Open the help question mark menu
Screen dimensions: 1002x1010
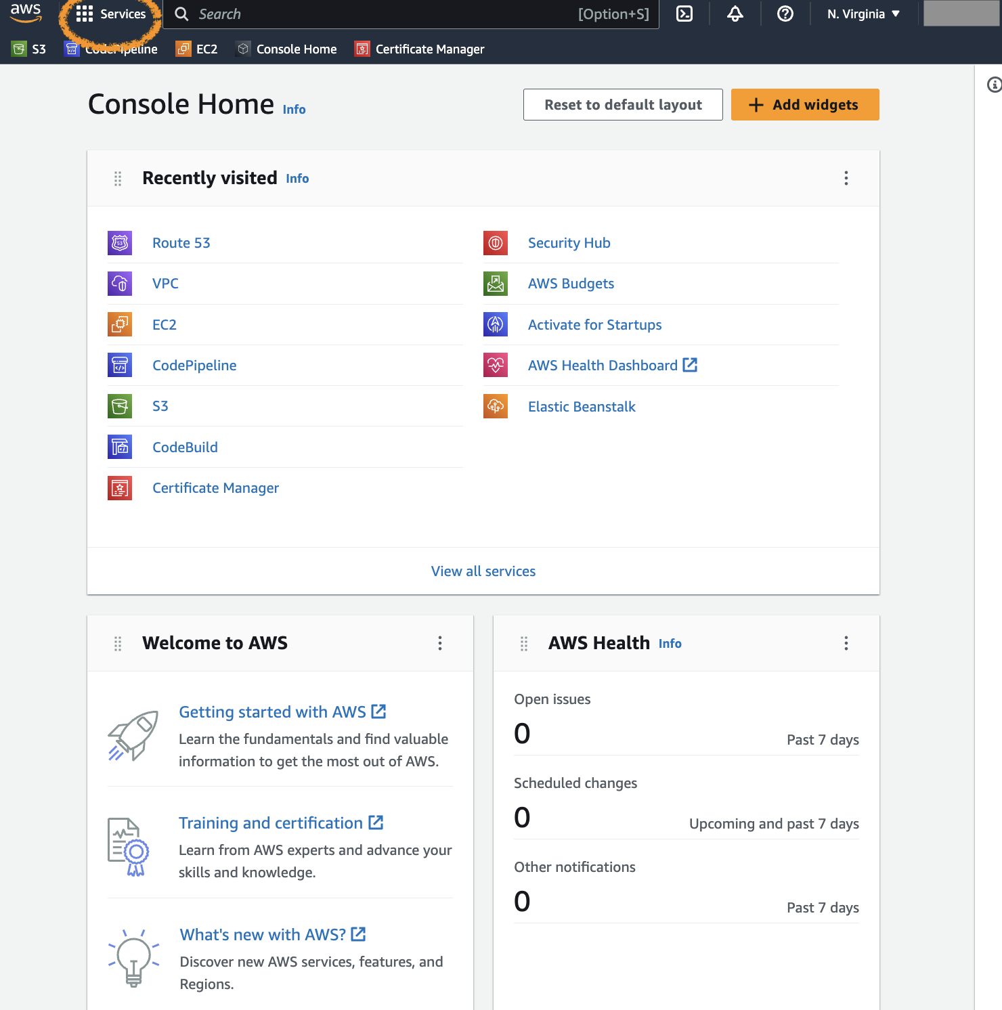785,14
